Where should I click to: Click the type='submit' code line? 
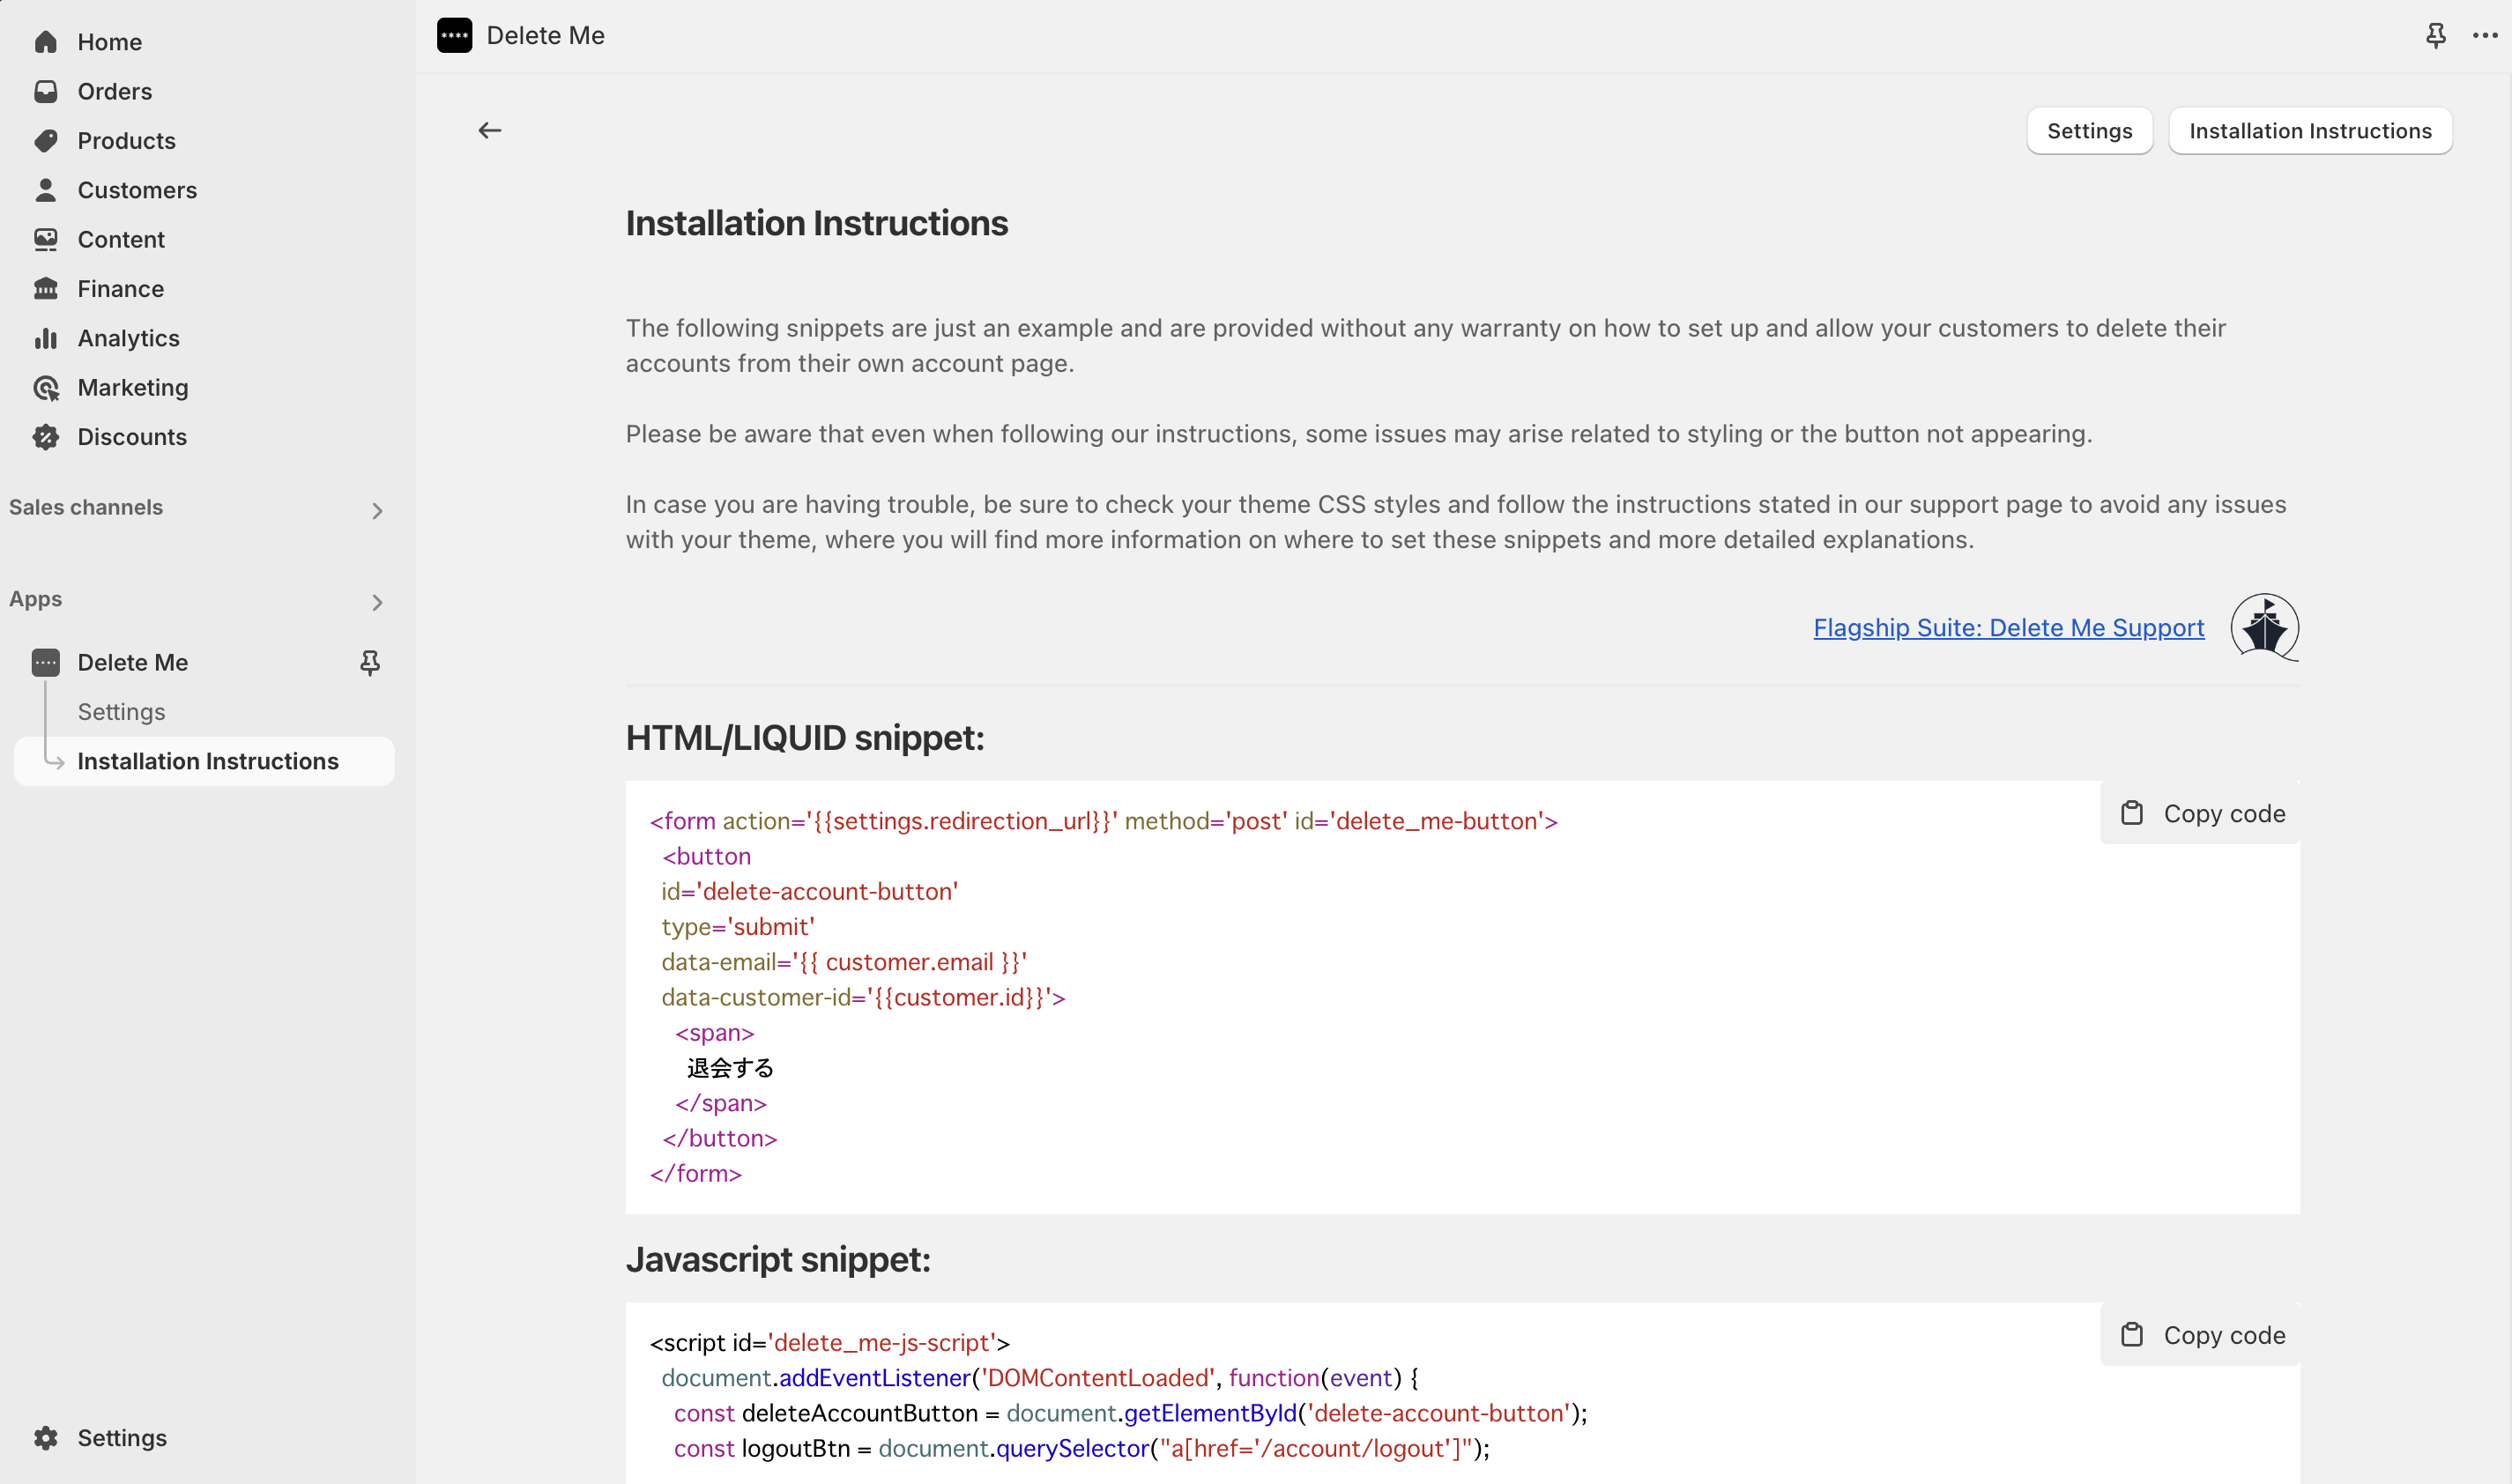(x=738, y=926)
